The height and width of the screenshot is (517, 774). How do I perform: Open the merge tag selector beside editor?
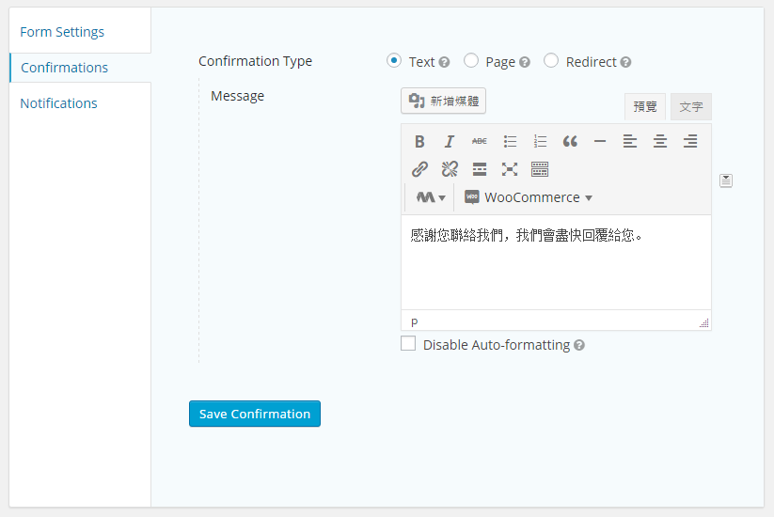726,180
